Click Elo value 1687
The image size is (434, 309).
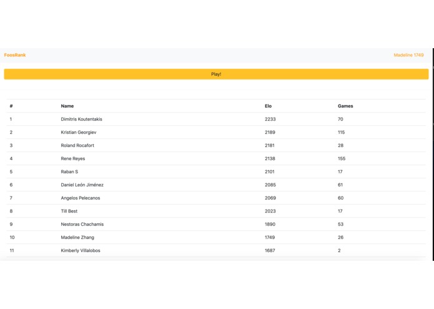(270, 250)
